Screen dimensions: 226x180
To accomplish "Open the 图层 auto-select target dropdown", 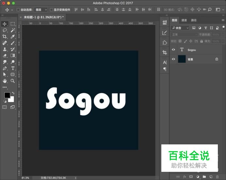I will coord(41,10).
